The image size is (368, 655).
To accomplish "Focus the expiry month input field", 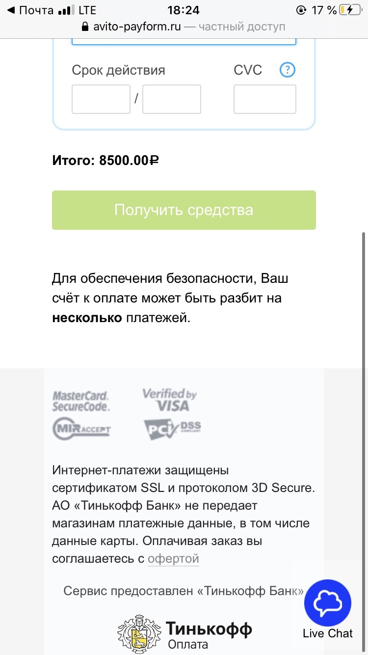I will click(x=101, y=99).
